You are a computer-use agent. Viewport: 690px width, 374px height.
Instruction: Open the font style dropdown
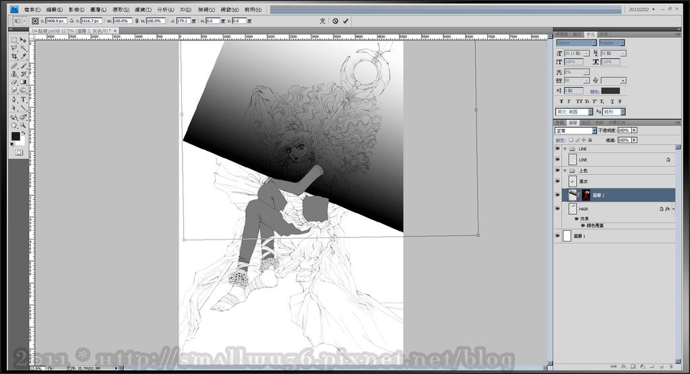coord(612,43)
